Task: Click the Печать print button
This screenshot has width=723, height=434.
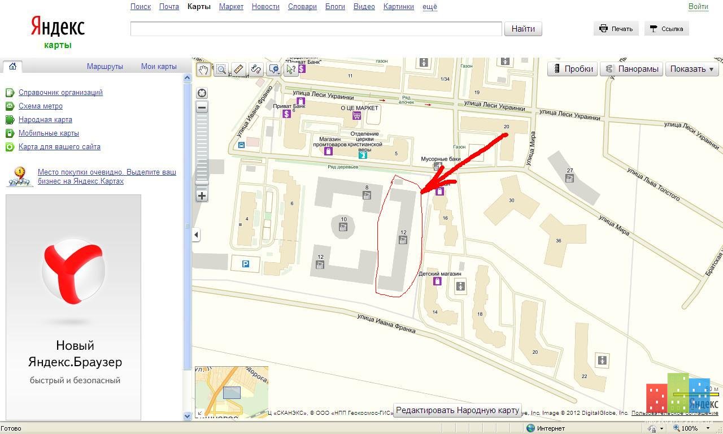Action: (616, 28)
